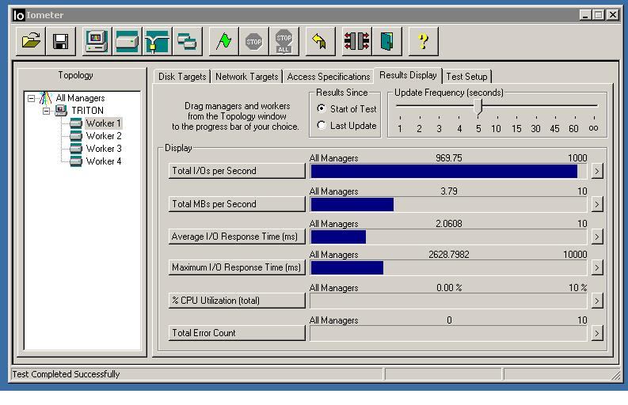Save test configuration floppy icon
Screen dimensions: 628x405
click(61, 41)
